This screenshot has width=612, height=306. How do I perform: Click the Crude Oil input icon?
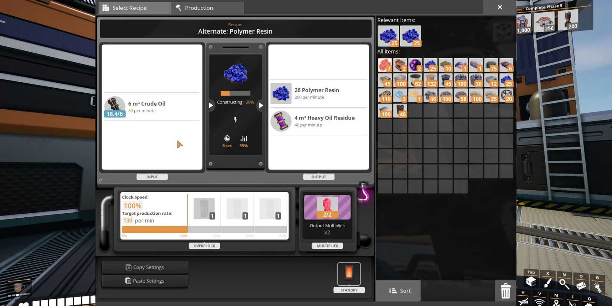point(115,106)
